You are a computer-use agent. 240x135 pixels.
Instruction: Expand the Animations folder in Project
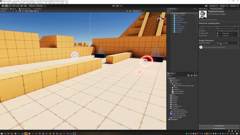click(x=169, y=80)
